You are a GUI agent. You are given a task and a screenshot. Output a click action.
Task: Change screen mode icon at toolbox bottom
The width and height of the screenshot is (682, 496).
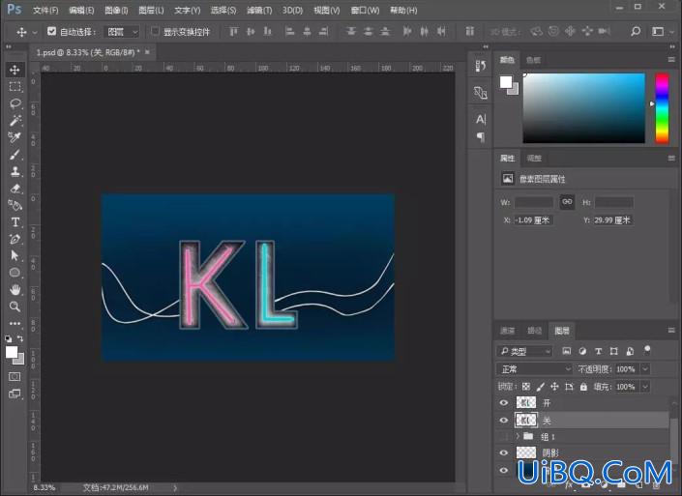click(x=15, y=394)
